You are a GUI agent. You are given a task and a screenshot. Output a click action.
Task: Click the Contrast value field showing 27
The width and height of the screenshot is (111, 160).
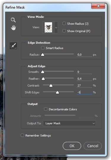coord(84,86)
